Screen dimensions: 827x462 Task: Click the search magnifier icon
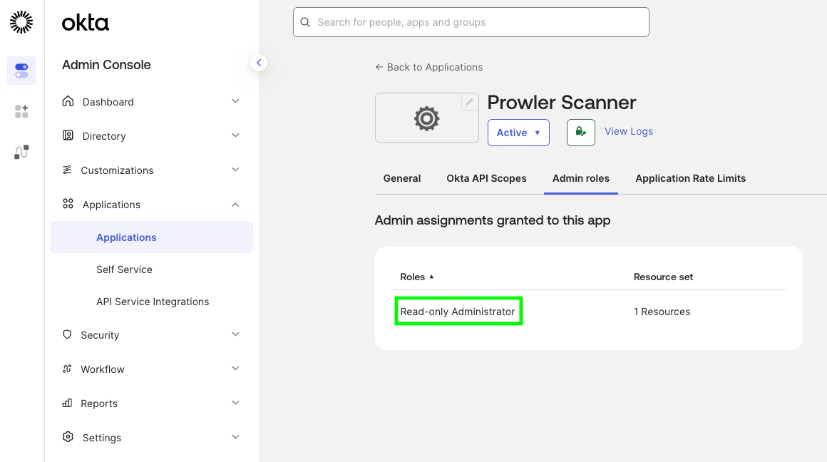point(305,22)
